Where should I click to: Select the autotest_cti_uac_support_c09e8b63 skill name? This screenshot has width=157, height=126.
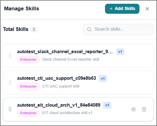click(x=56, y=78)
